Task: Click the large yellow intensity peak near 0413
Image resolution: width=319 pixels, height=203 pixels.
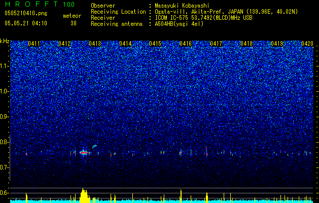Action: 84,196
